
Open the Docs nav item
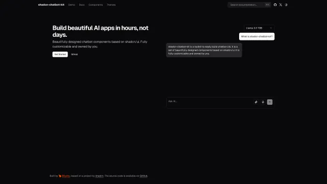82,5
